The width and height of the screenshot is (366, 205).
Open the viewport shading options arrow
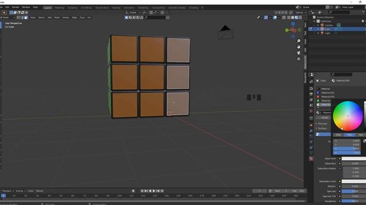coord(304,18)
